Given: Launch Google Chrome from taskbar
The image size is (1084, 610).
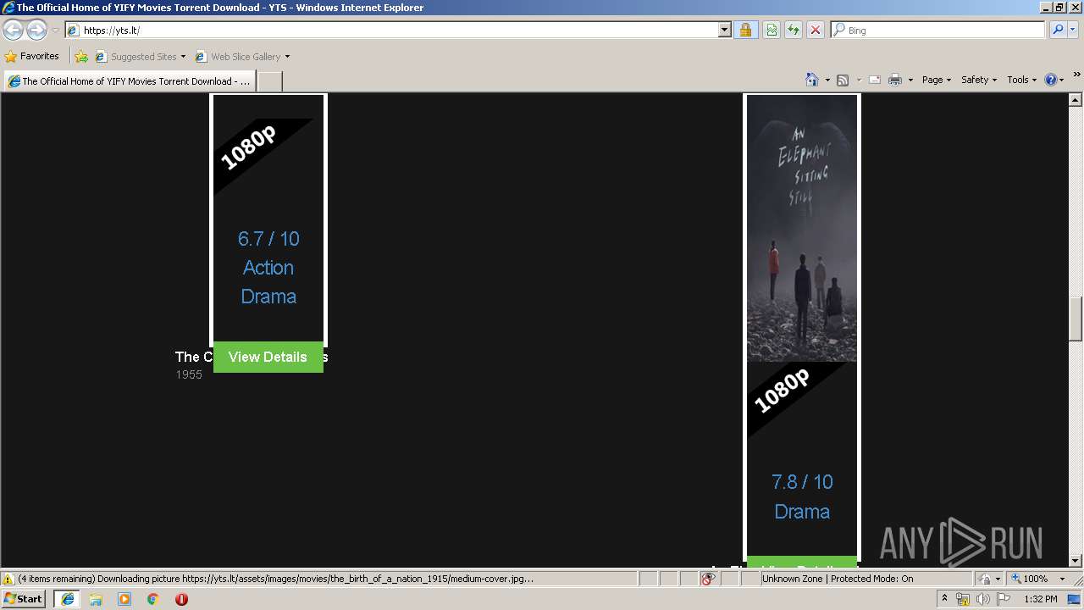Looking at the screenshot, I should pyautogui.click(x=153, y=599).
